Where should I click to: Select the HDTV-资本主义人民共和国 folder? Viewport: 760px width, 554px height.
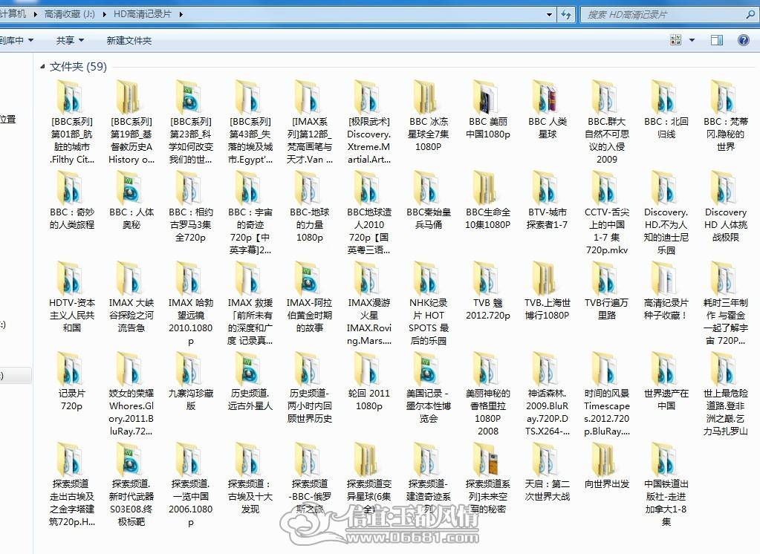72,297
